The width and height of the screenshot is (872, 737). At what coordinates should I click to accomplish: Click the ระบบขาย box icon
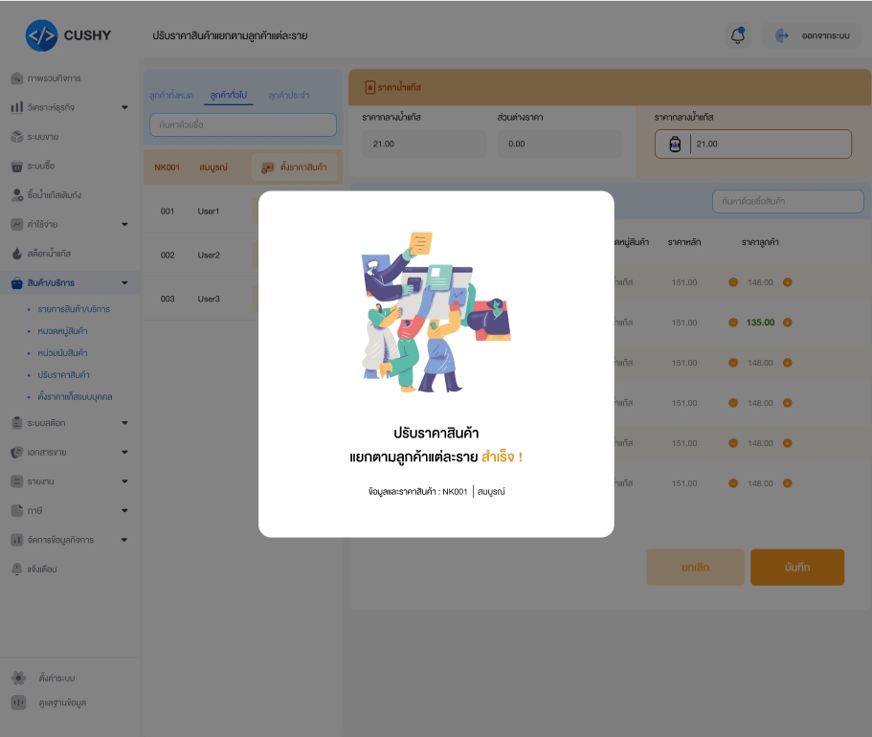click(17, 137)
